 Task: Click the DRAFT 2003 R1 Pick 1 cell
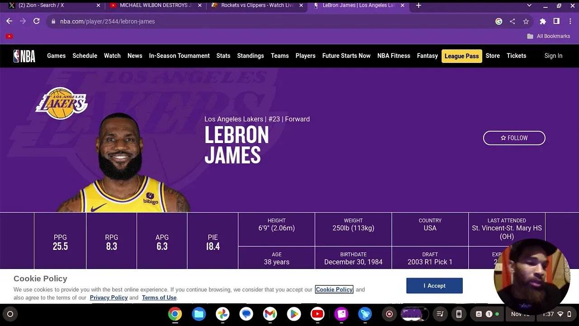[x=430, y=258]
